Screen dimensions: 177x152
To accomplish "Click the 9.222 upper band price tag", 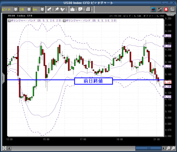I will [167, 36].
